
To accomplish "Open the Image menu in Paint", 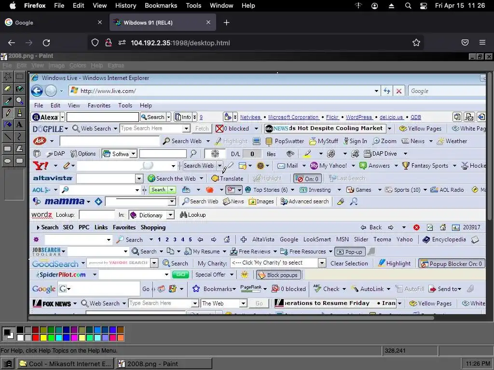I will coord(56,66).
